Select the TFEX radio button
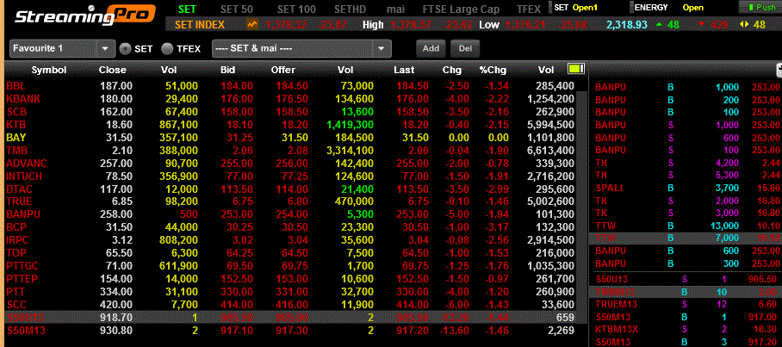782x347 pixels. pos(168,48)
